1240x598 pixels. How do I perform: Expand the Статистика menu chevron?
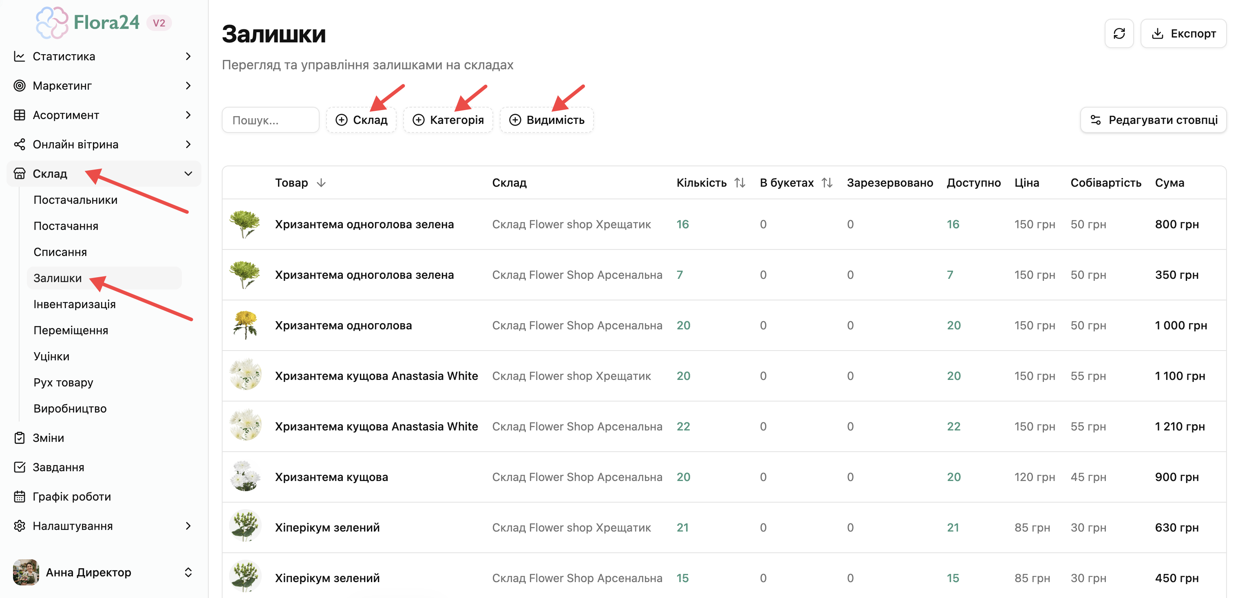[188, 56]
